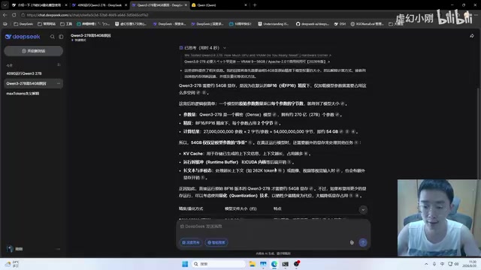Switch to the first browser tab about 27B
The width and height of the screenshot is (481, 270).
click(x=39, y=5)
